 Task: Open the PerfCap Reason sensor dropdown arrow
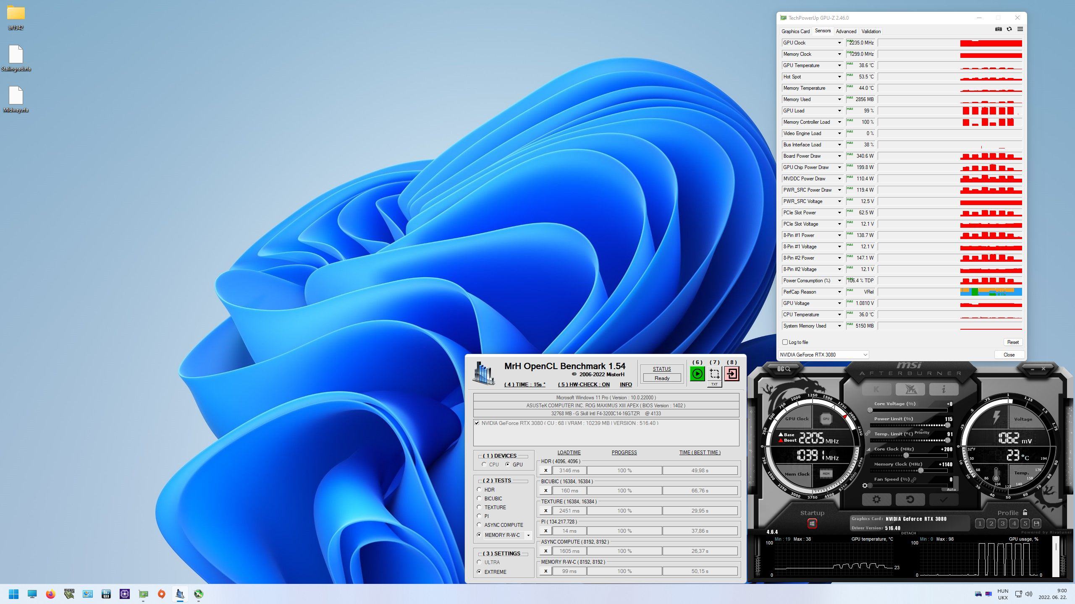pos(839,292)
